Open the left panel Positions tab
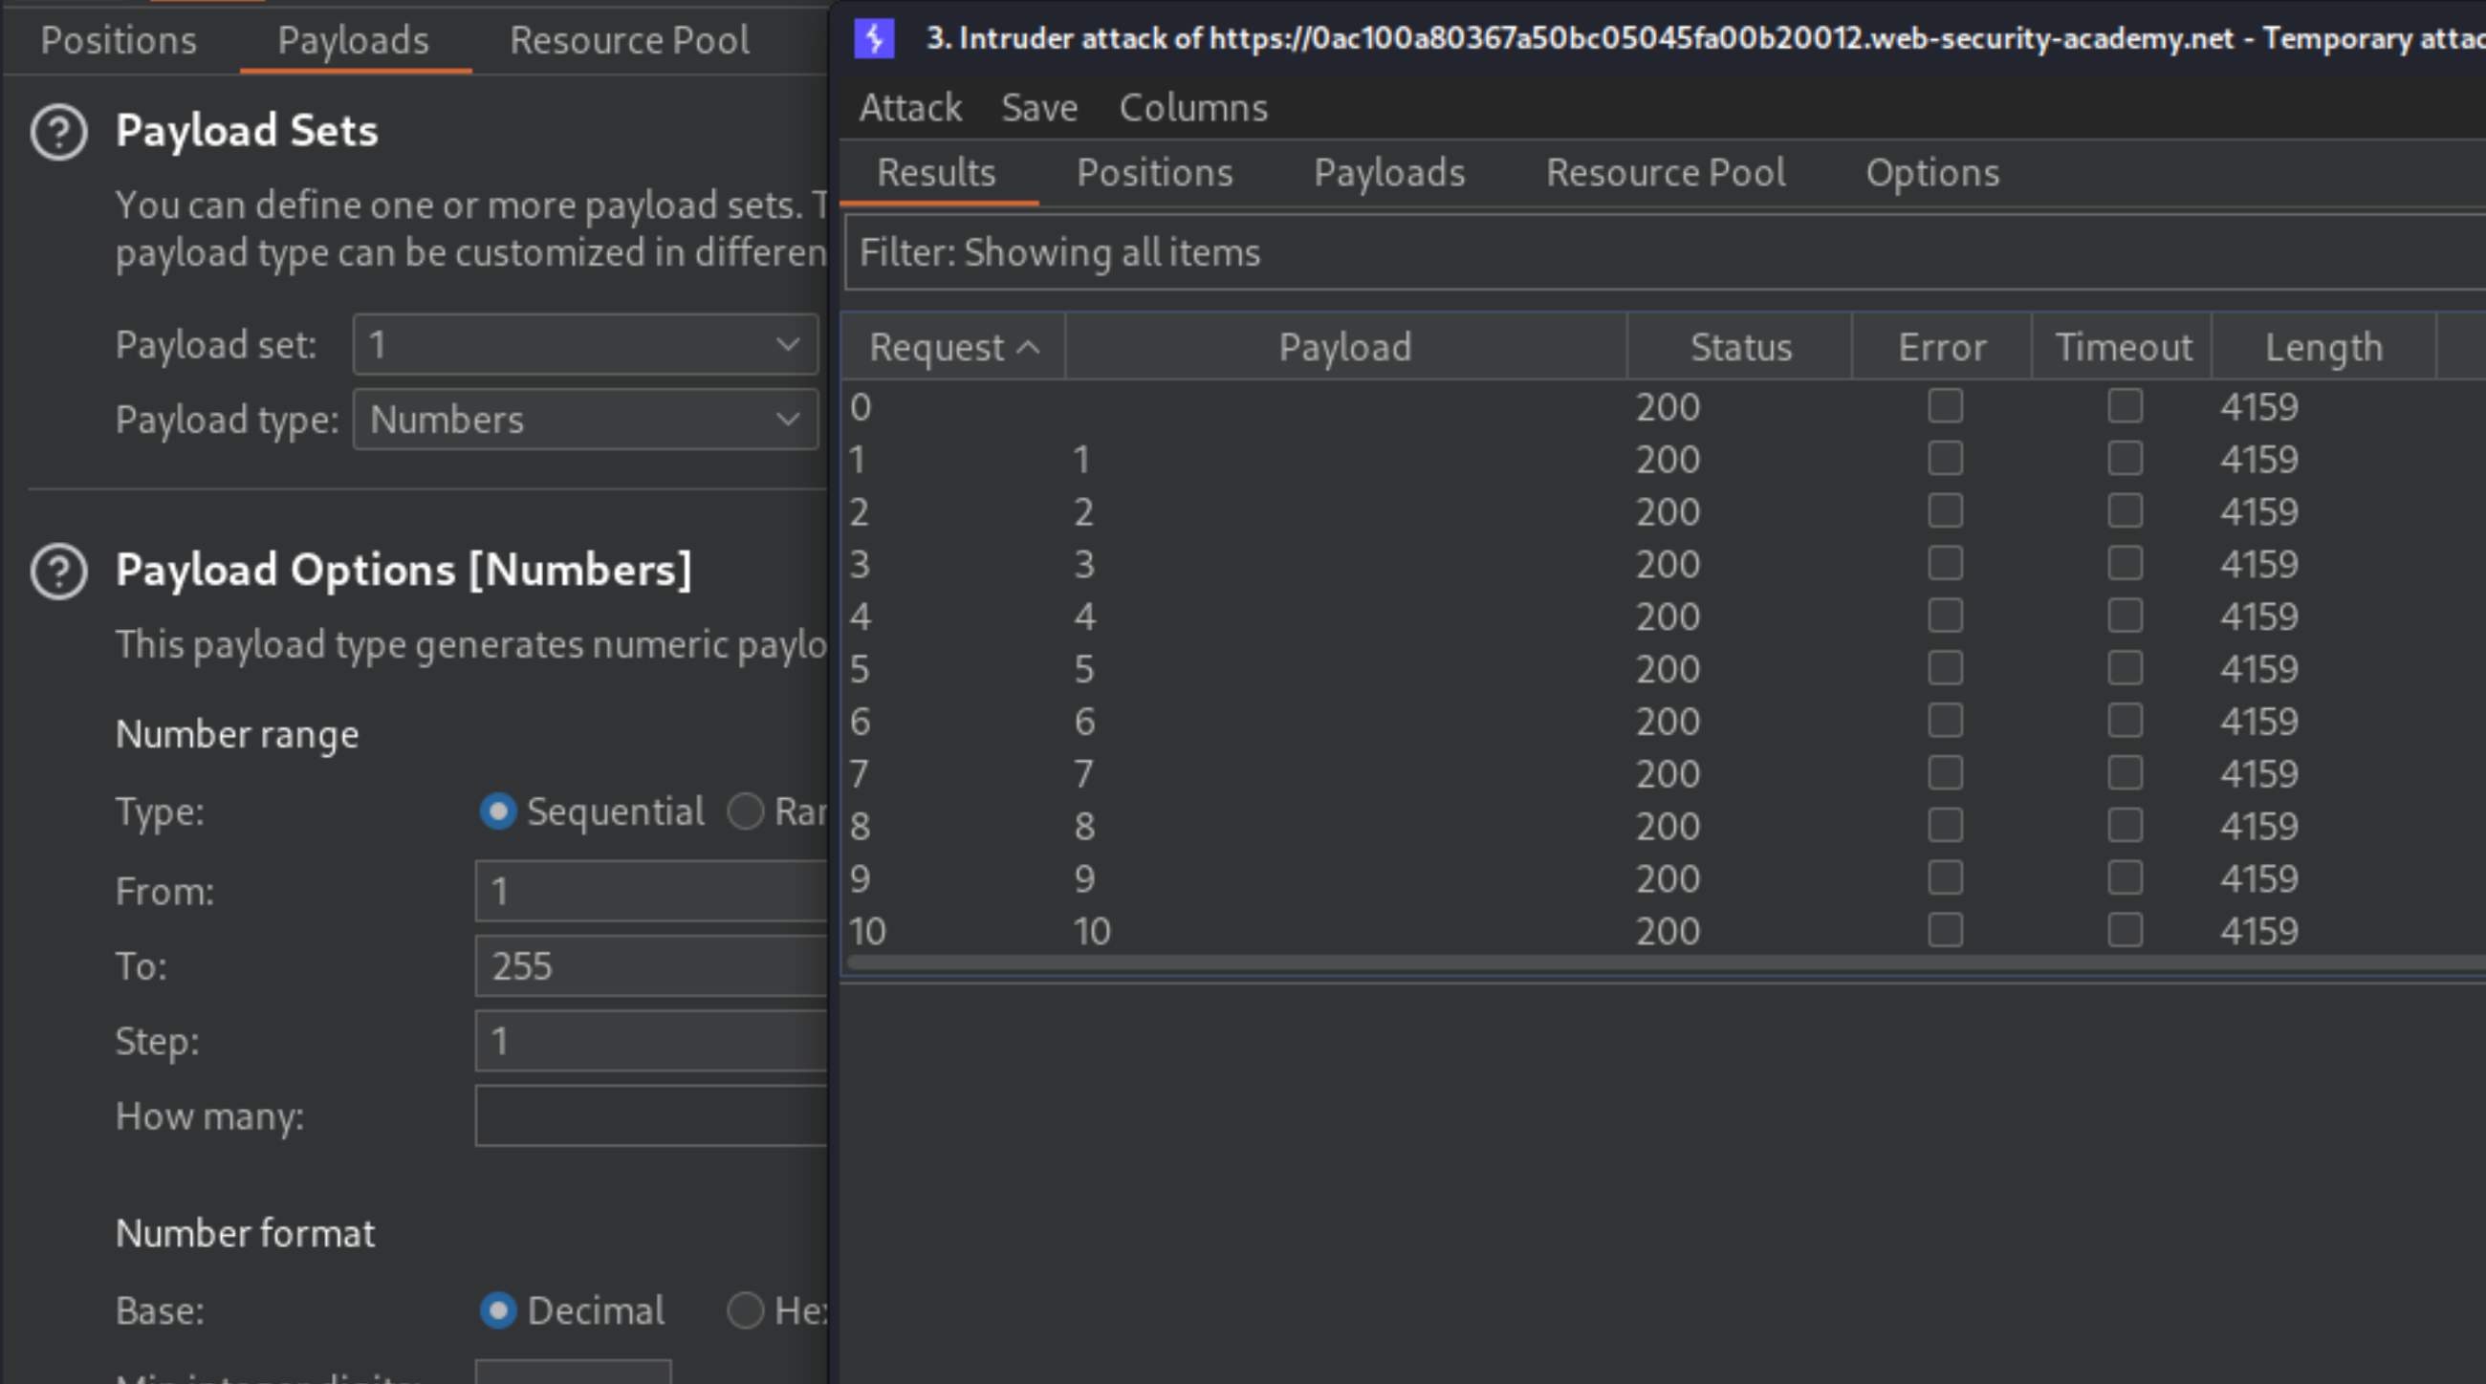Viewport: 2486px width, 1384px height. pyautogui.click(x=119, y=40)
